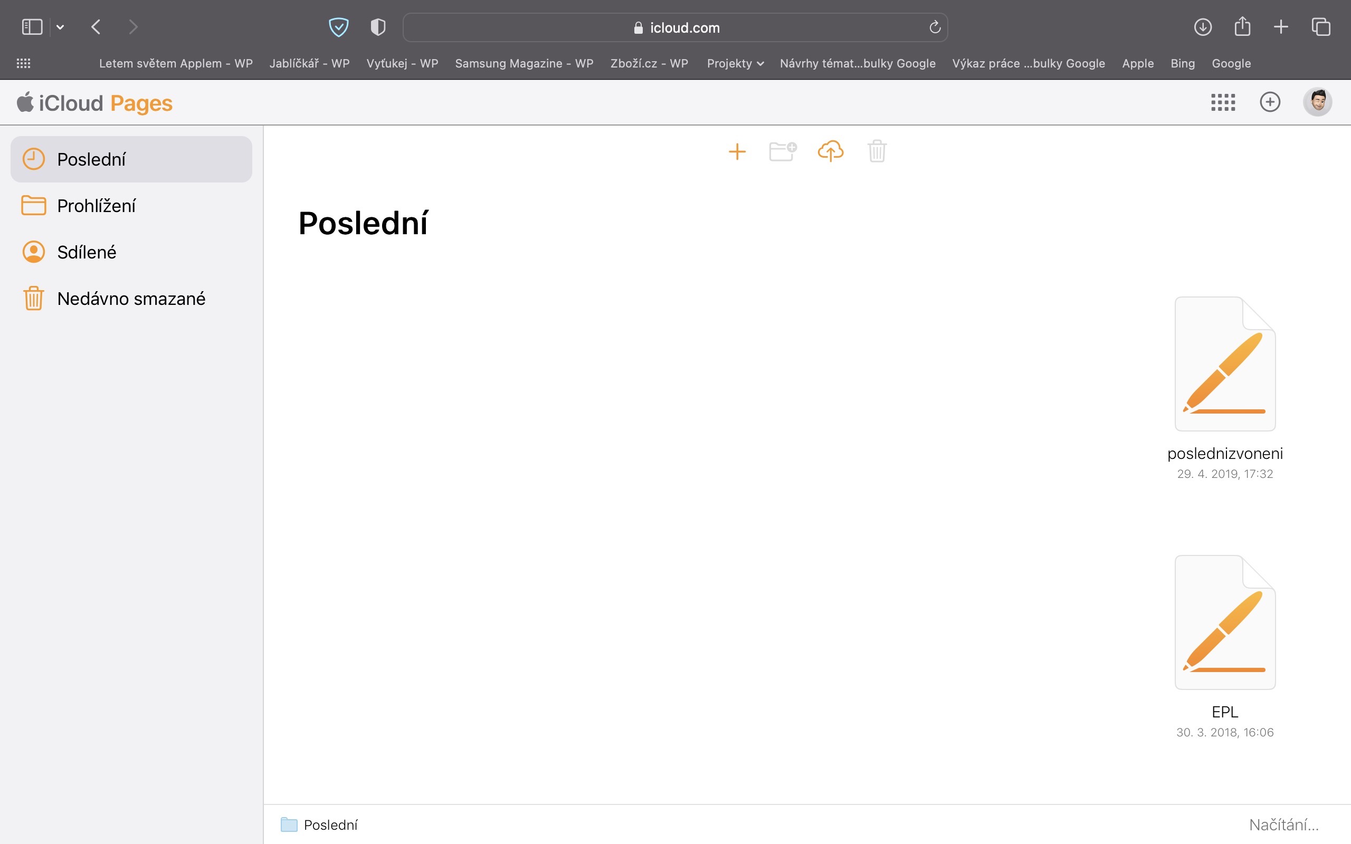Image resolution: width=1351 pixels, height=844 pixels.
Task: Click circled plus icon in iCloud header
Action: coord(1270,102)
